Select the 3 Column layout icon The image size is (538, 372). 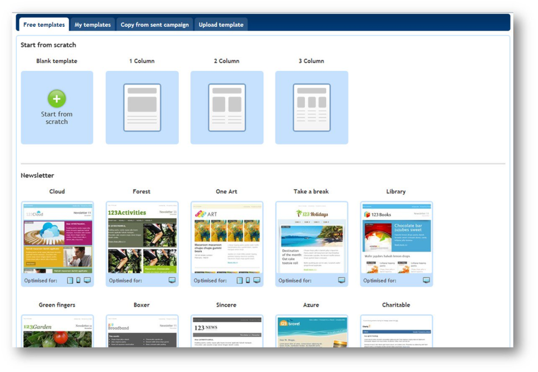[x=312, y=107]
